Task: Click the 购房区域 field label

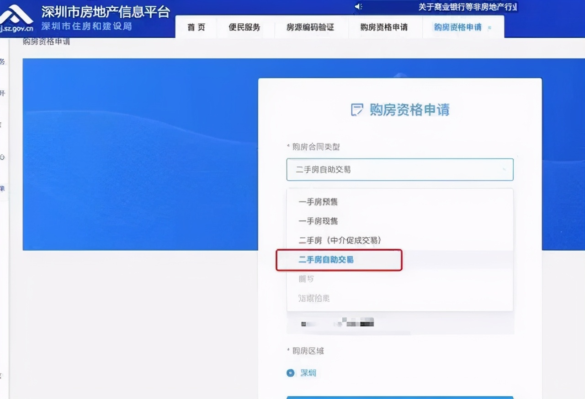Action: tap(308, 351)
